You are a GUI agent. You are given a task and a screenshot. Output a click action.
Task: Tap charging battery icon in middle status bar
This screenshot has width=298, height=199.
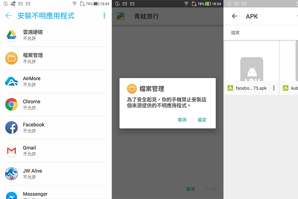[208, 4]
